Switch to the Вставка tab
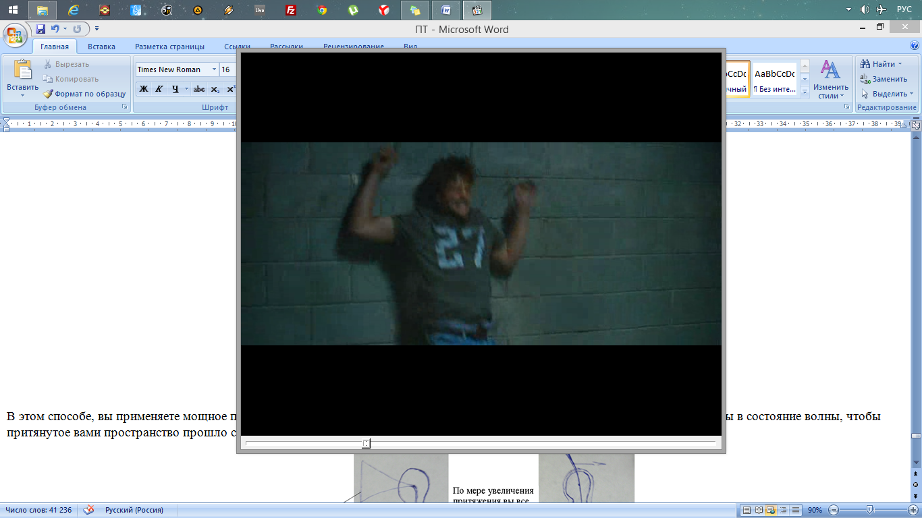 click(101, 47)
